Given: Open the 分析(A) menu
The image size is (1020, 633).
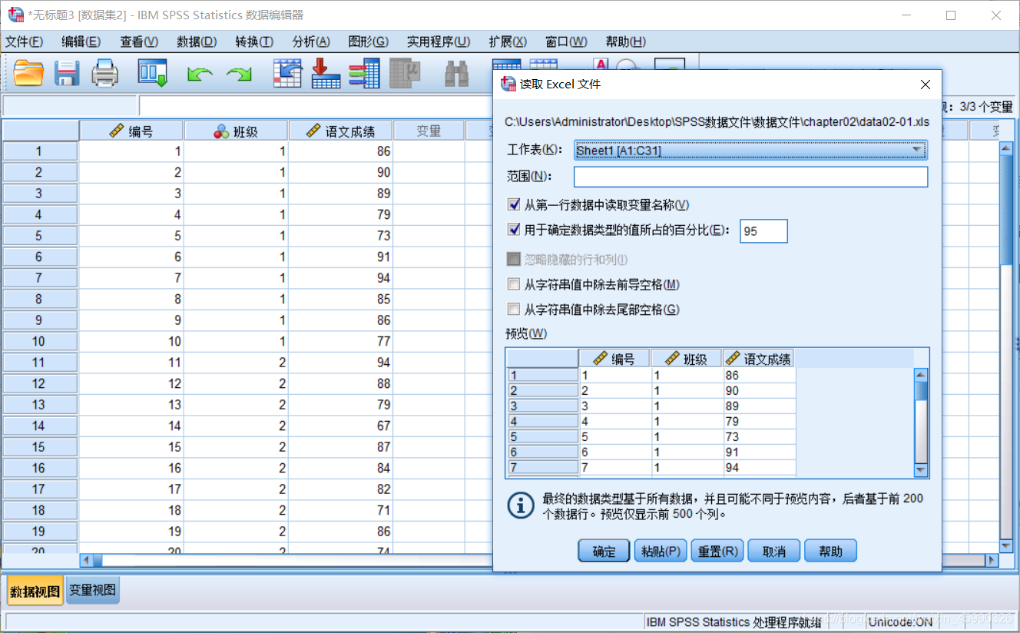Looking at the screenshot, I should tap(311, 41).
